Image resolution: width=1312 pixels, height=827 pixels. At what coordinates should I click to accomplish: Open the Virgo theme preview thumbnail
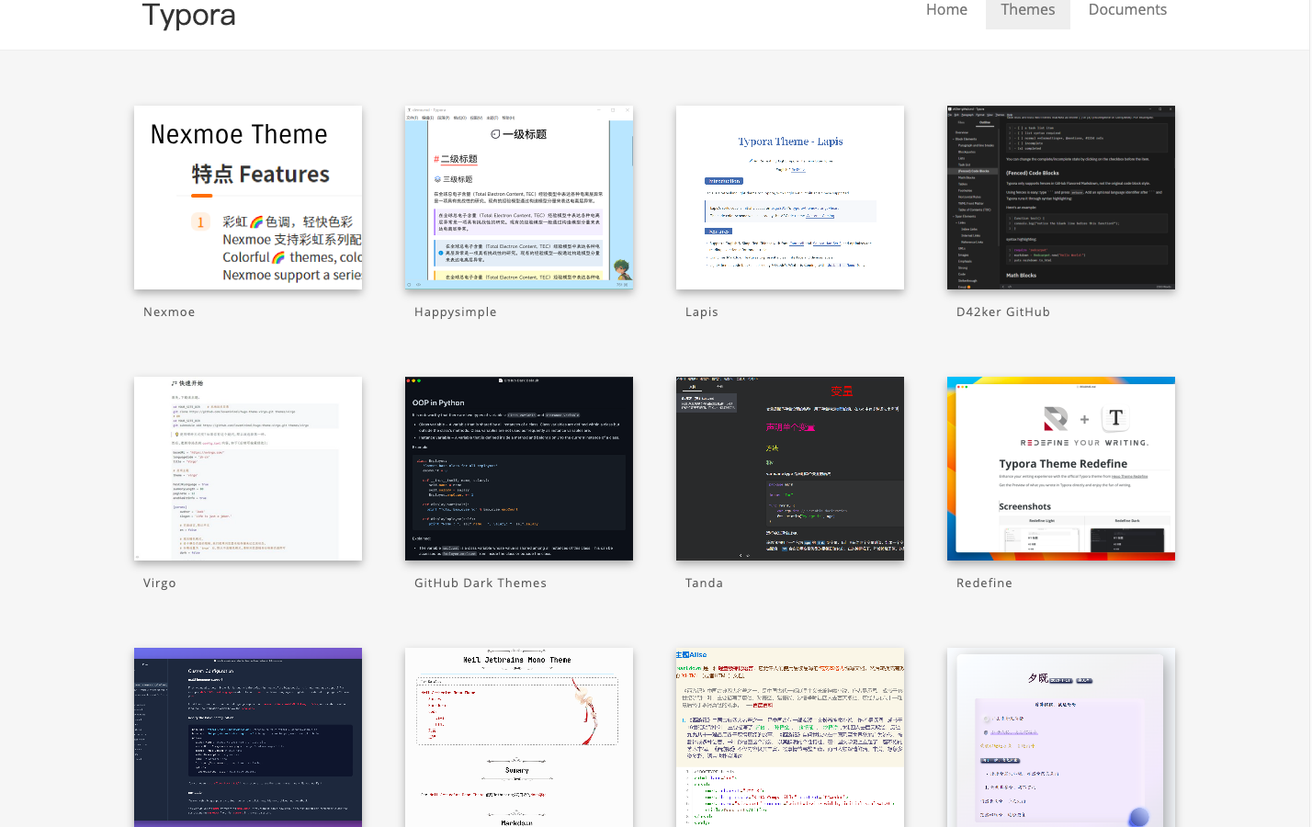248,469
